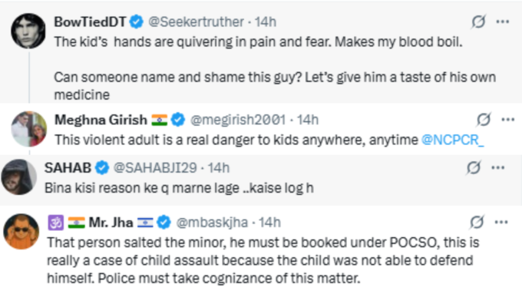Click Grok icon on SAHAB's tweet

(x=474, y=167)
